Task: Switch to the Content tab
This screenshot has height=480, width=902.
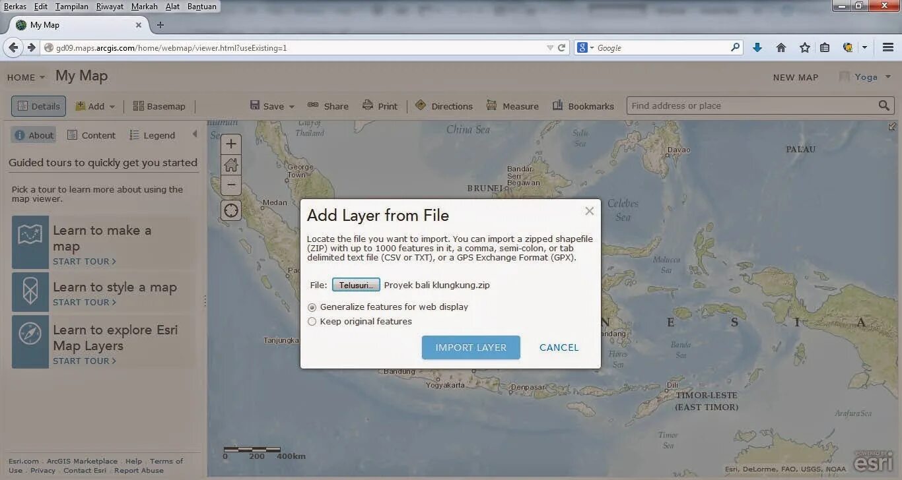Action: click(x=91, y=135)
